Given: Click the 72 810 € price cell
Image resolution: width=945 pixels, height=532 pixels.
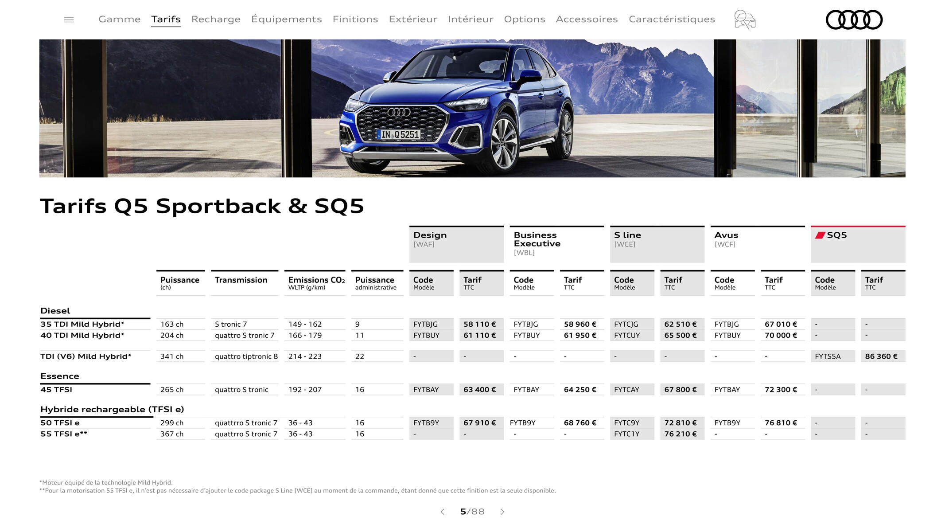Looking at the screenshot, I should click(681, 423).
